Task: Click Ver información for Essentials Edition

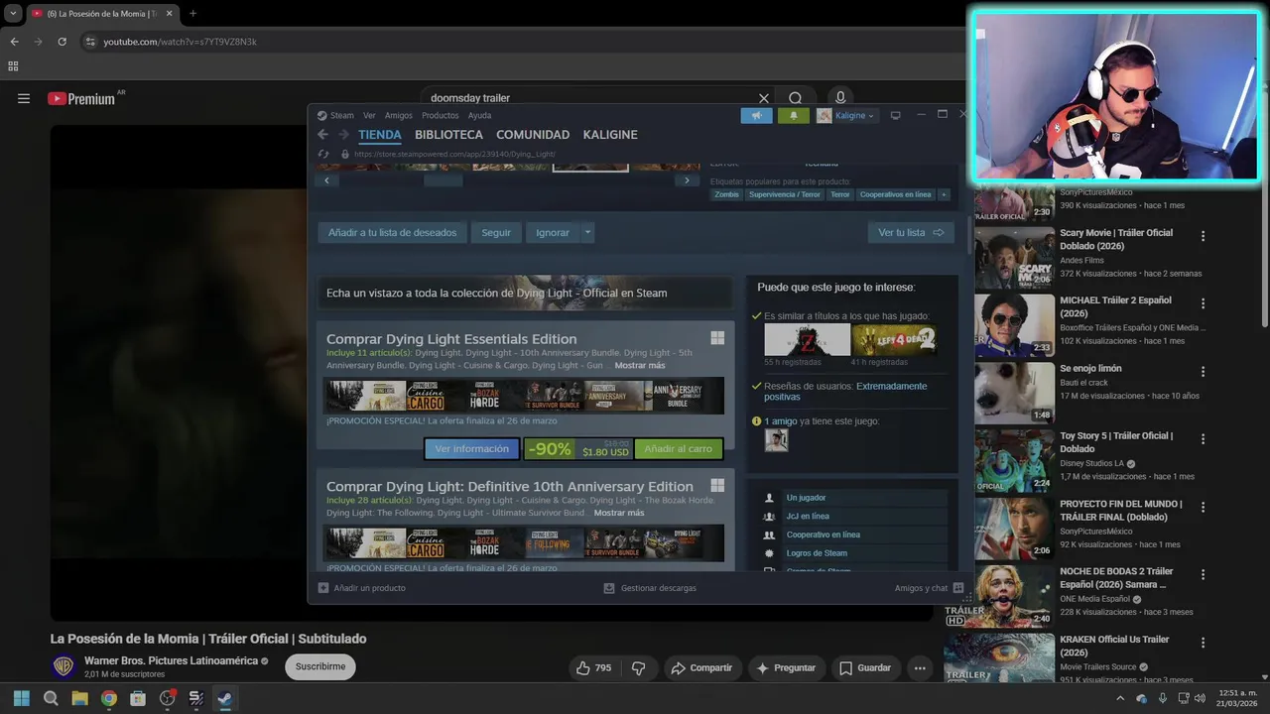Action: tap(471, 449)
